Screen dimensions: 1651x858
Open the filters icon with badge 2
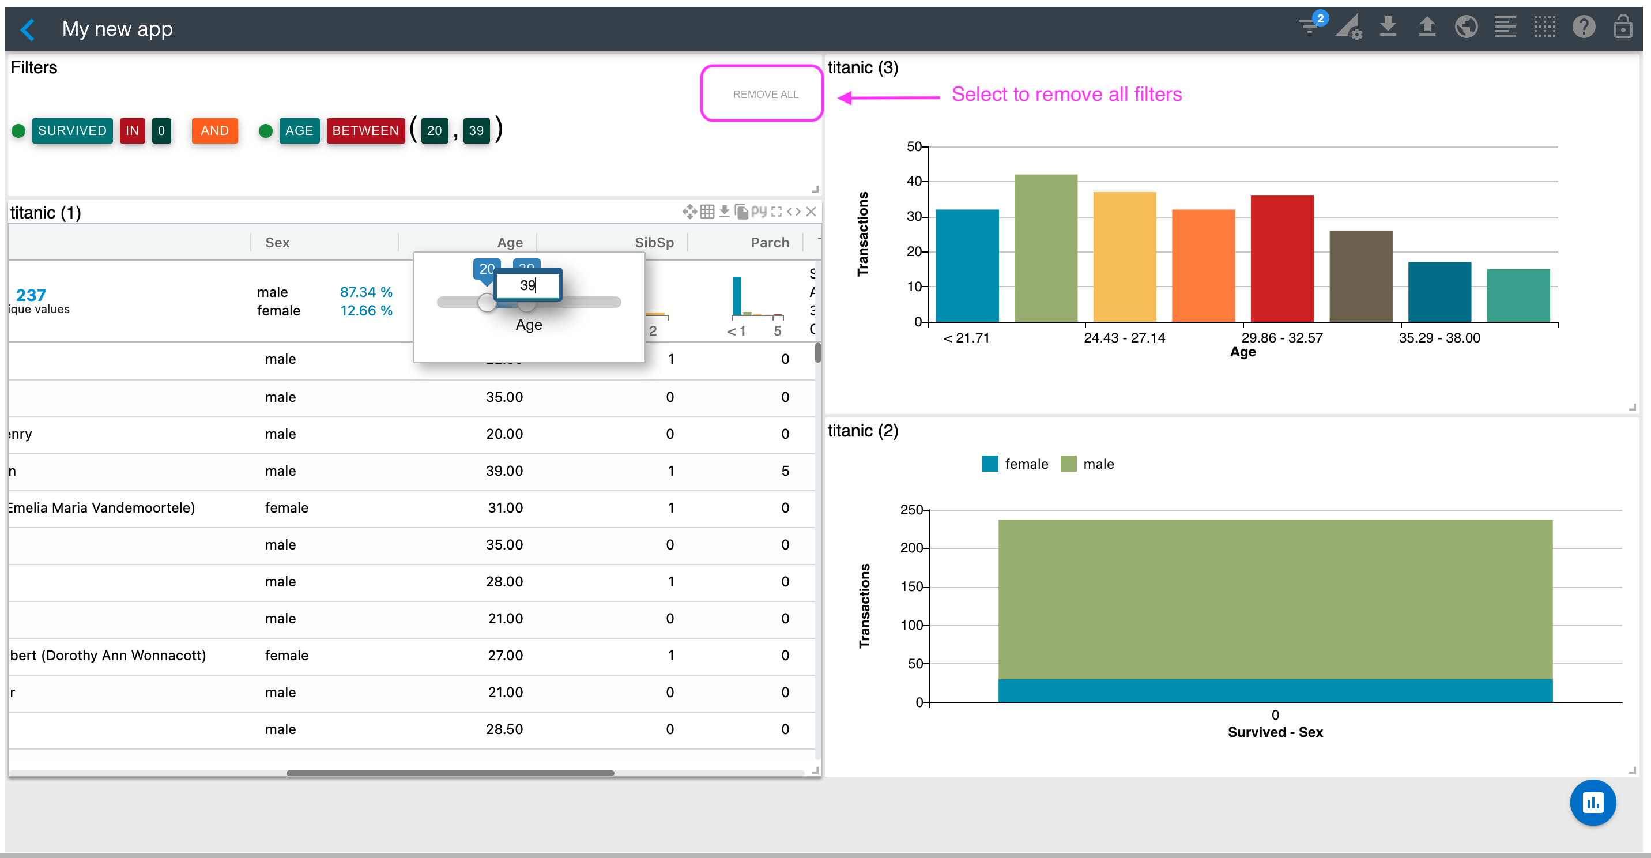click(x=1310, y=27)
